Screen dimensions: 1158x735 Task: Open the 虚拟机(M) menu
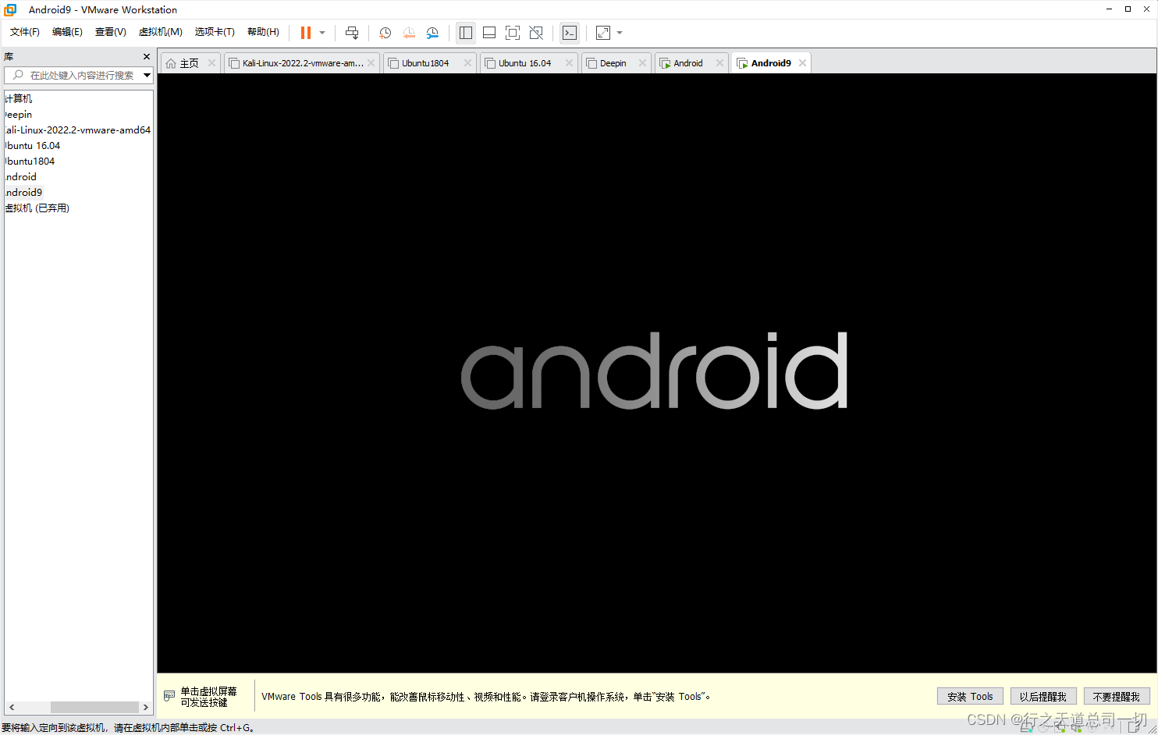160,32
